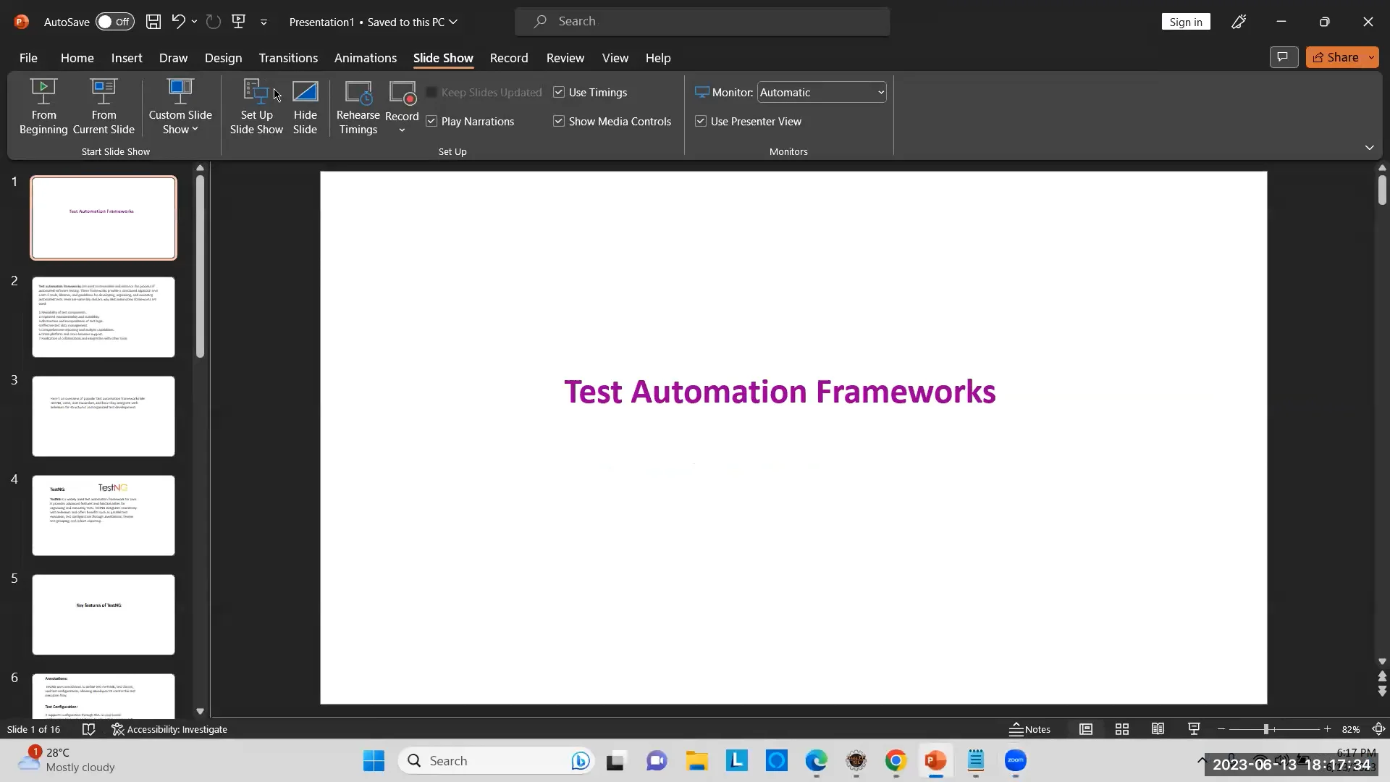Start show From Current Slide

tap(104, 107)
